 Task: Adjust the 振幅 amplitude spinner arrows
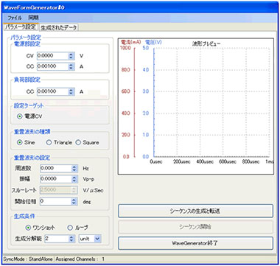[74, 179]
